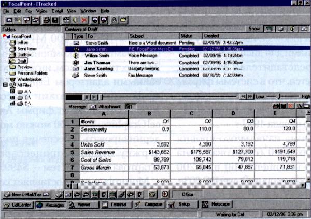Open the Setup tab
Screen dimensions: 311x219
(182, 205)
